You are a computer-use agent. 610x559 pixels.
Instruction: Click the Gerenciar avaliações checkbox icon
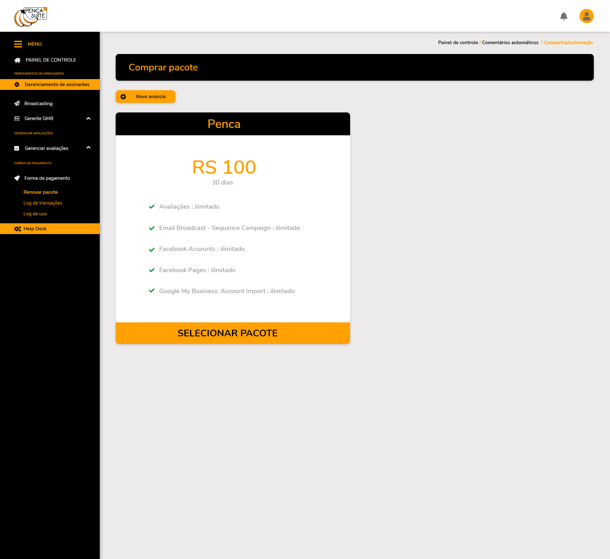[17, 148]
